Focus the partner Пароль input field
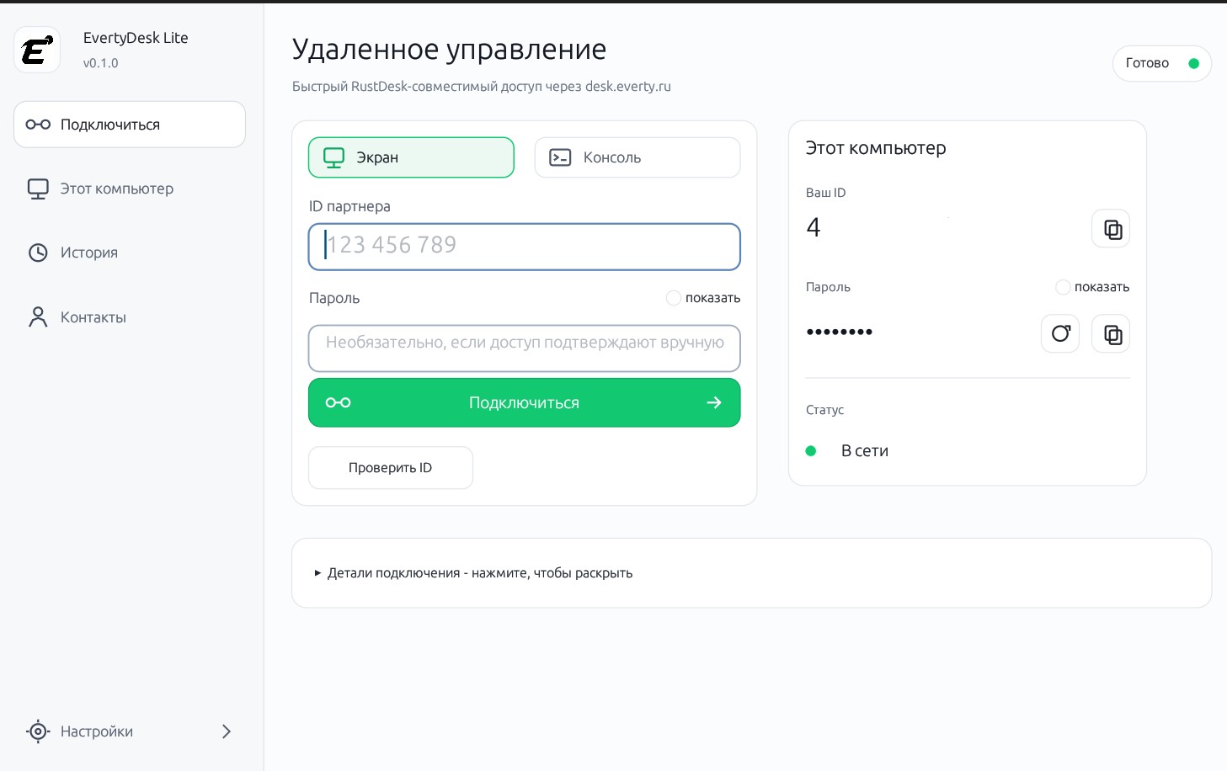 (x=524, y=348)
